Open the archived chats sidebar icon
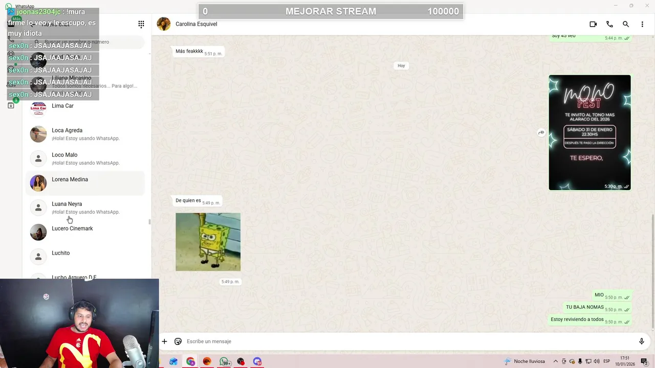 pos(11,105)
